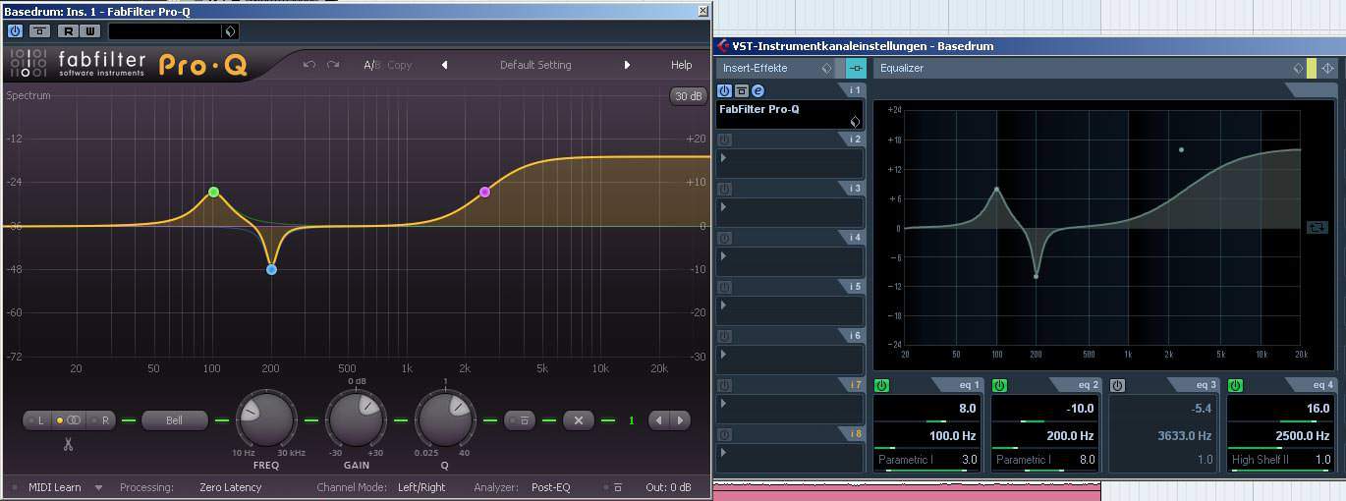Go to next preset with right arrow

tap(627, 65)
